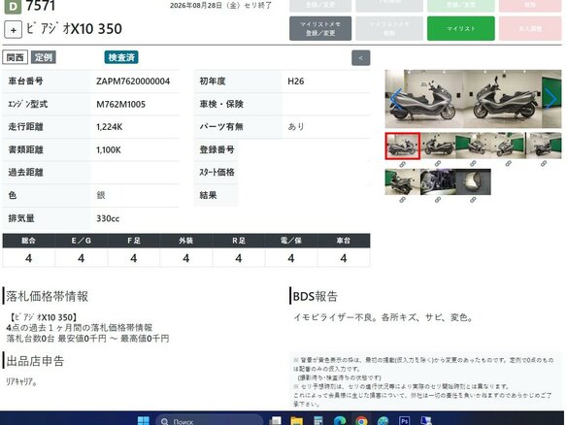Click the 検査済 badge

coord(121,57)
